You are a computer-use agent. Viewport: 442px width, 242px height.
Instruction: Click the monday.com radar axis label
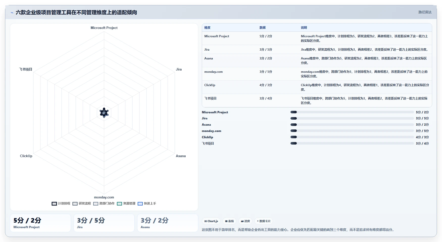[x=104, y=197]
